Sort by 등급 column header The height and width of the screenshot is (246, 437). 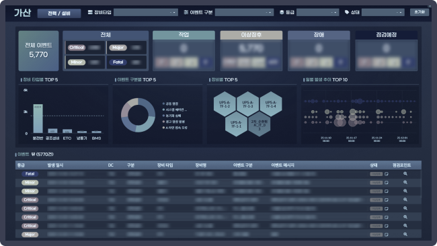pos(21,165)
